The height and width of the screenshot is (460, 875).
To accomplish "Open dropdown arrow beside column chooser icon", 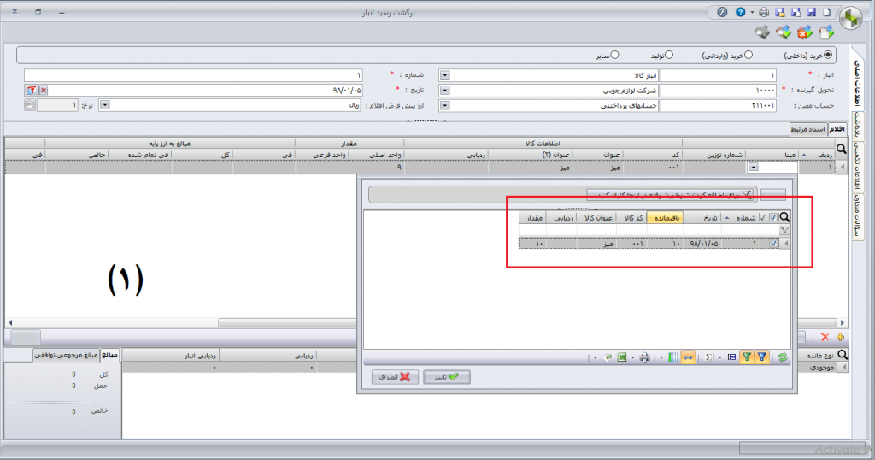I will 661,357.
